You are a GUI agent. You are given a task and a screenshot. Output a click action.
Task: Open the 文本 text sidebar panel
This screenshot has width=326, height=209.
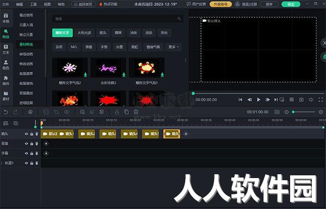click(x=6, y=49)
